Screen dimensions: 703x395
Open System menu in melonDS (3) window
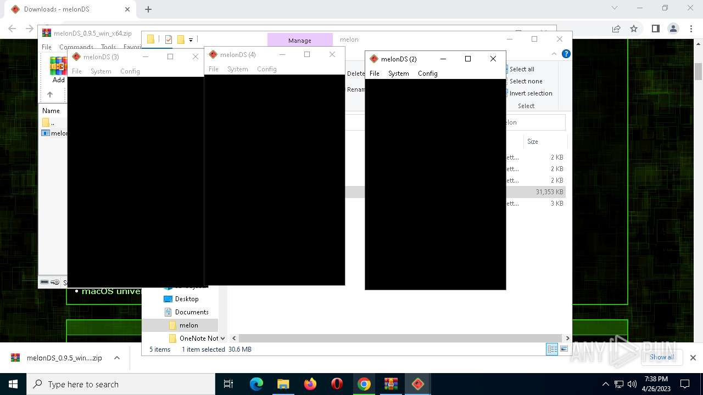coord(101,71)
